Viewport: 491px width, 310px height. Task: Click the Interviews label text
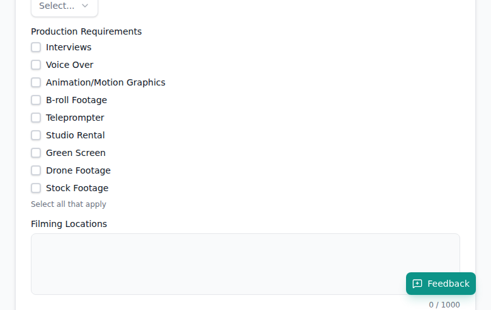point(69,47)
